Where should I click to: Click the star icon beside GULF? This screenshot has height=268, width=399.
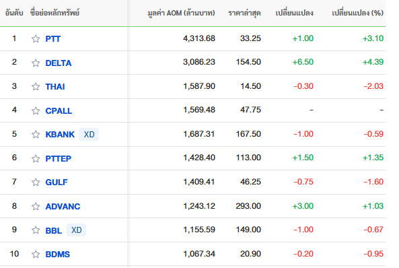click(x=36, y=182)
